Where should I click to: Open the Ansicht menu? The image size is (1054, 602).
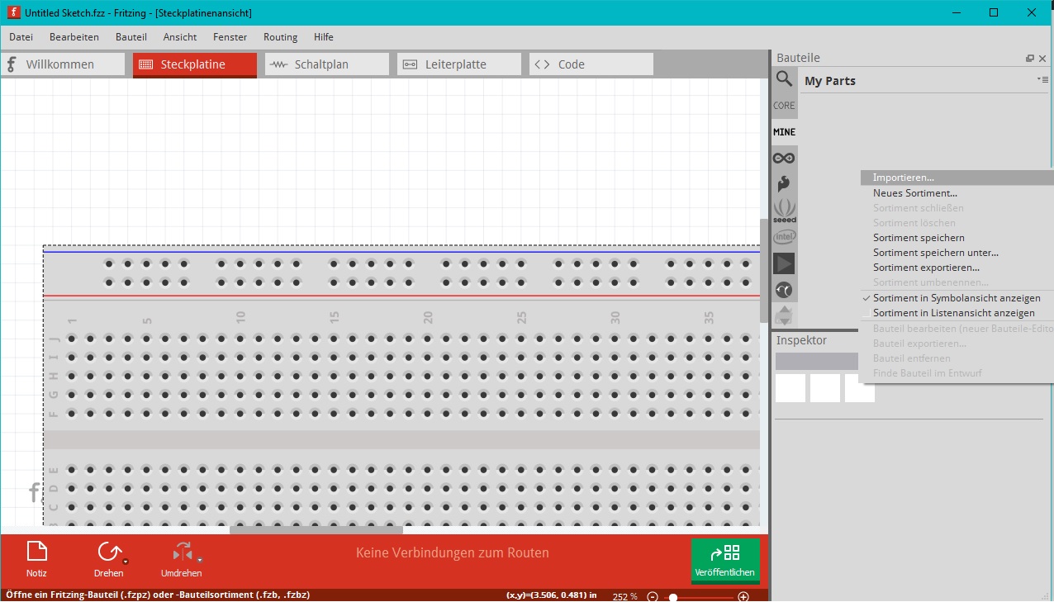(180, 37)
